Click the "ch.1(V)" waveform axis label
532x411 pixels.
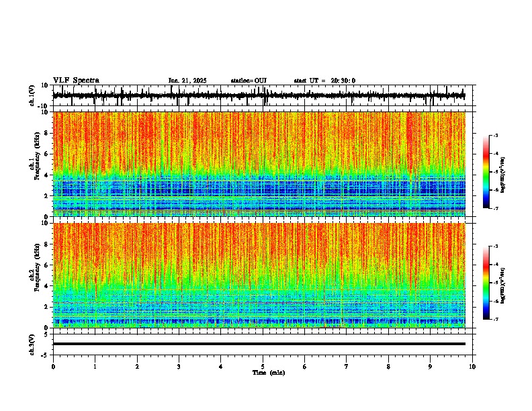(32, 95)
